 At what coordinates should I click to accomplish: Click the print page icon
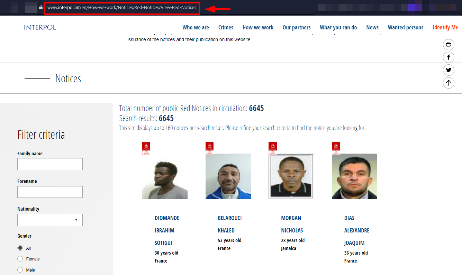449,45
